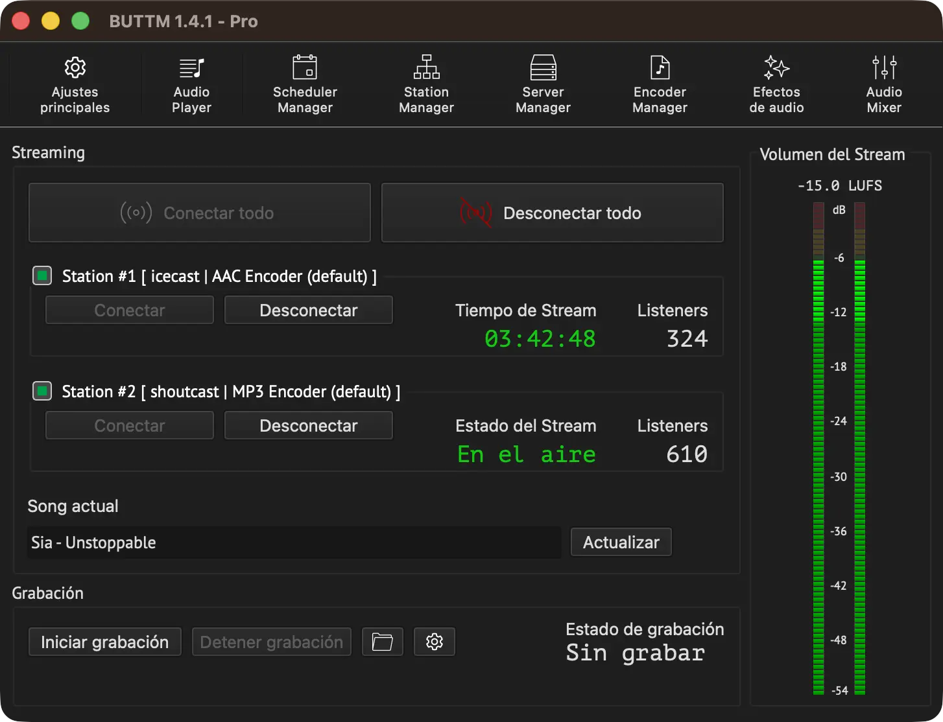Click the green Tiempo de Stream timer
Viewport: 943px width, 722px height.
coord(540,339)
